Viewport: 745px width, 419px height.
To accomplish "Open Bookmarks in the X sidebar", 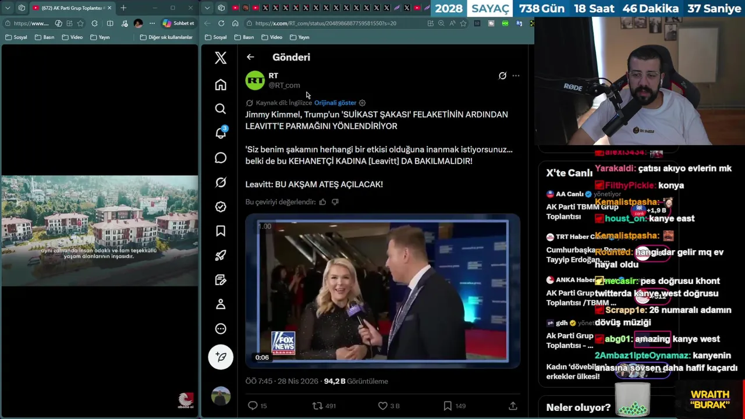I will coord(221,231).
